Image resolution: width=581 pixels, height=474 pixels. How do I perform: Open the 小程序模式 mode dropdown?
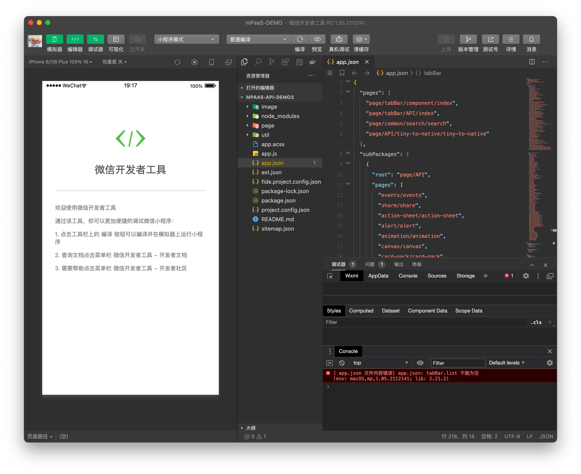pos(187,39)
